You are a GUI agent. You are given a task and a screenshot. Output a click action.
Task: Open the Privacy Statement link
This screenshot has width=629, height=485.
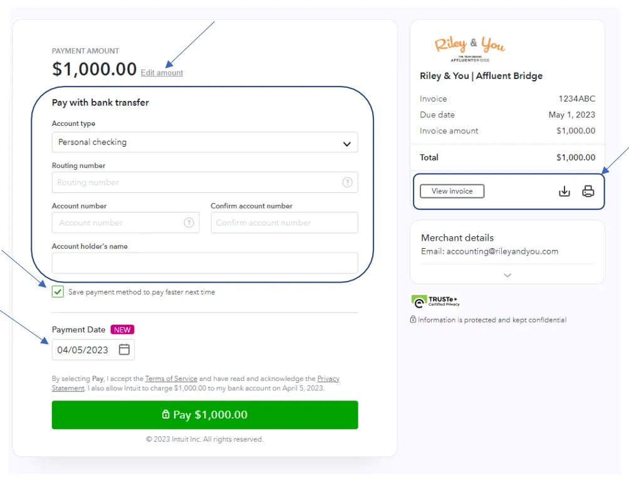click(328, 378)
